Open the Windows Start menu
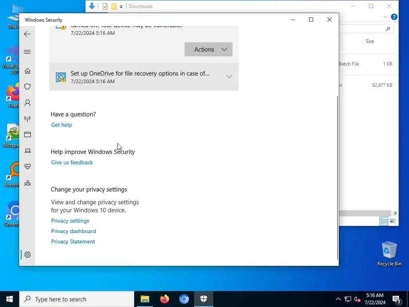409x307 pixels. (10, 299)
